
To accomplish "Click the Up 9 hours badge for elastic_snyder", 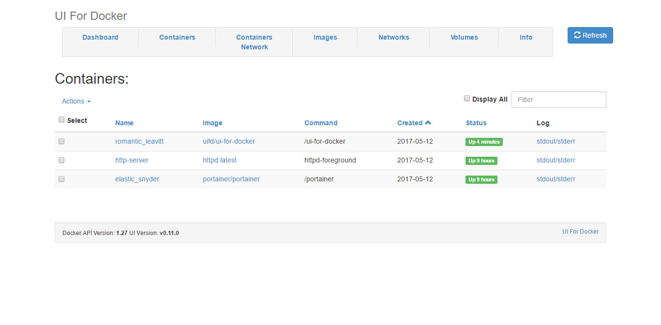I will click(481, 179).
